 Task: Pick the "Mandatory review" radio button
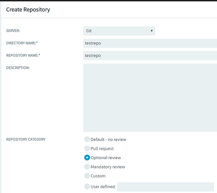point(87,167)
